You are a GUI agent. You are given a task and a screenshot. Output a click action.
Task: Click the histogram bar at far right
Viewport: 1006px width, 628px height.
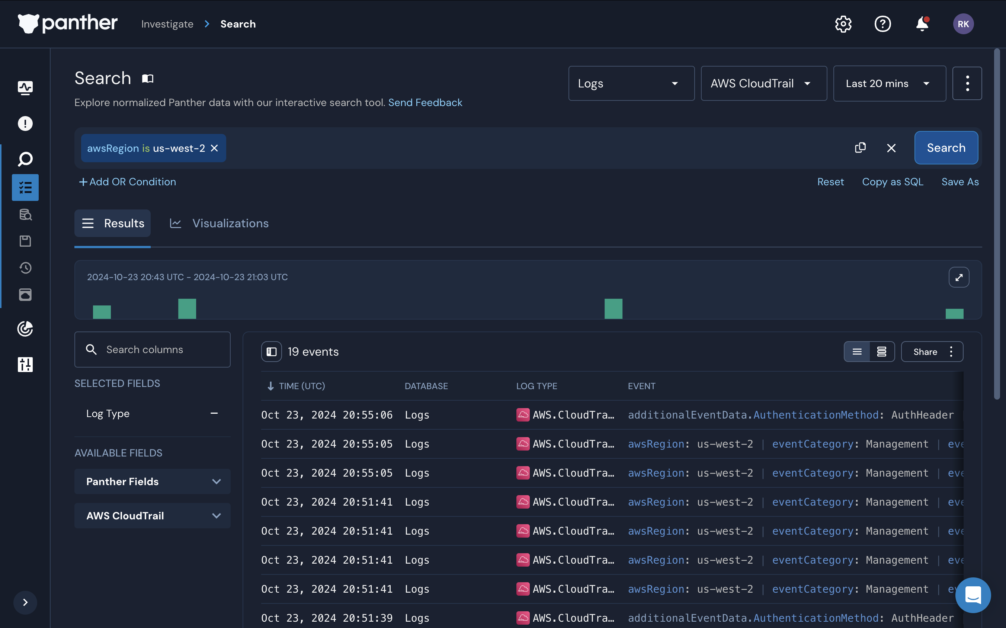point(955,314)
